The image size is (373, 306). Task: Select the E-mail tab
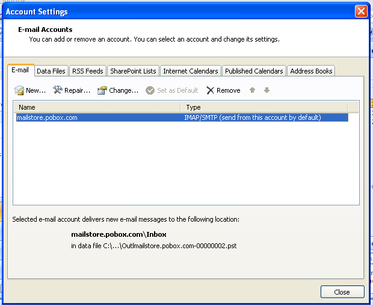pyautogui.click(x=20, y=70)
